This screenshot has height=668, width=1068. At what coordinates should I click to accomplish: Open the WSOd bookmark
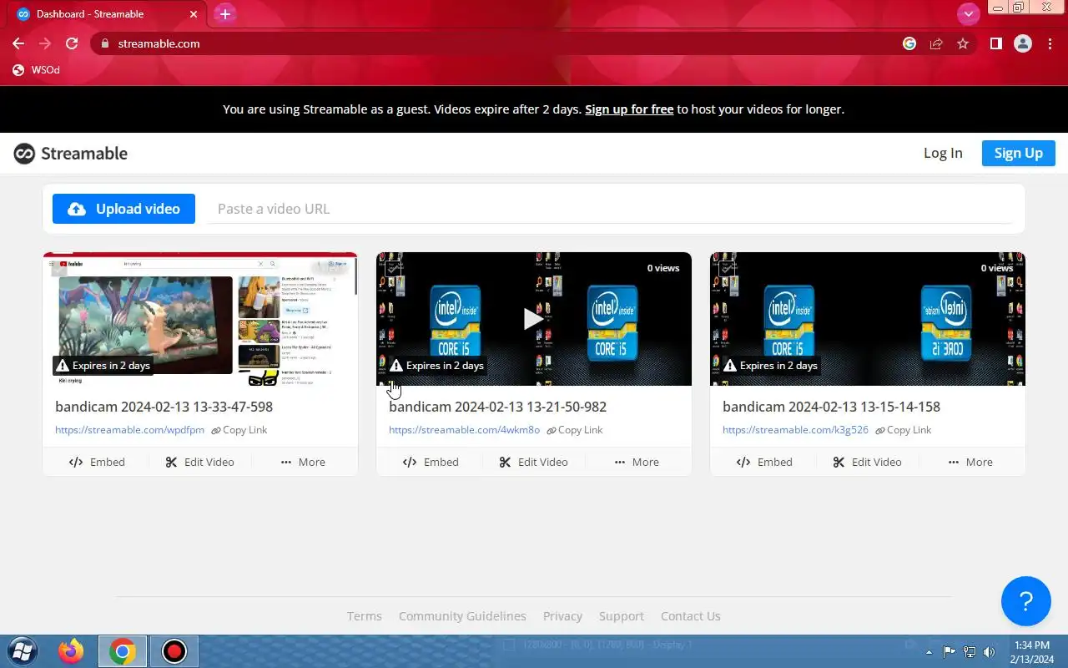pyautogui.click(x=37, y=70)
